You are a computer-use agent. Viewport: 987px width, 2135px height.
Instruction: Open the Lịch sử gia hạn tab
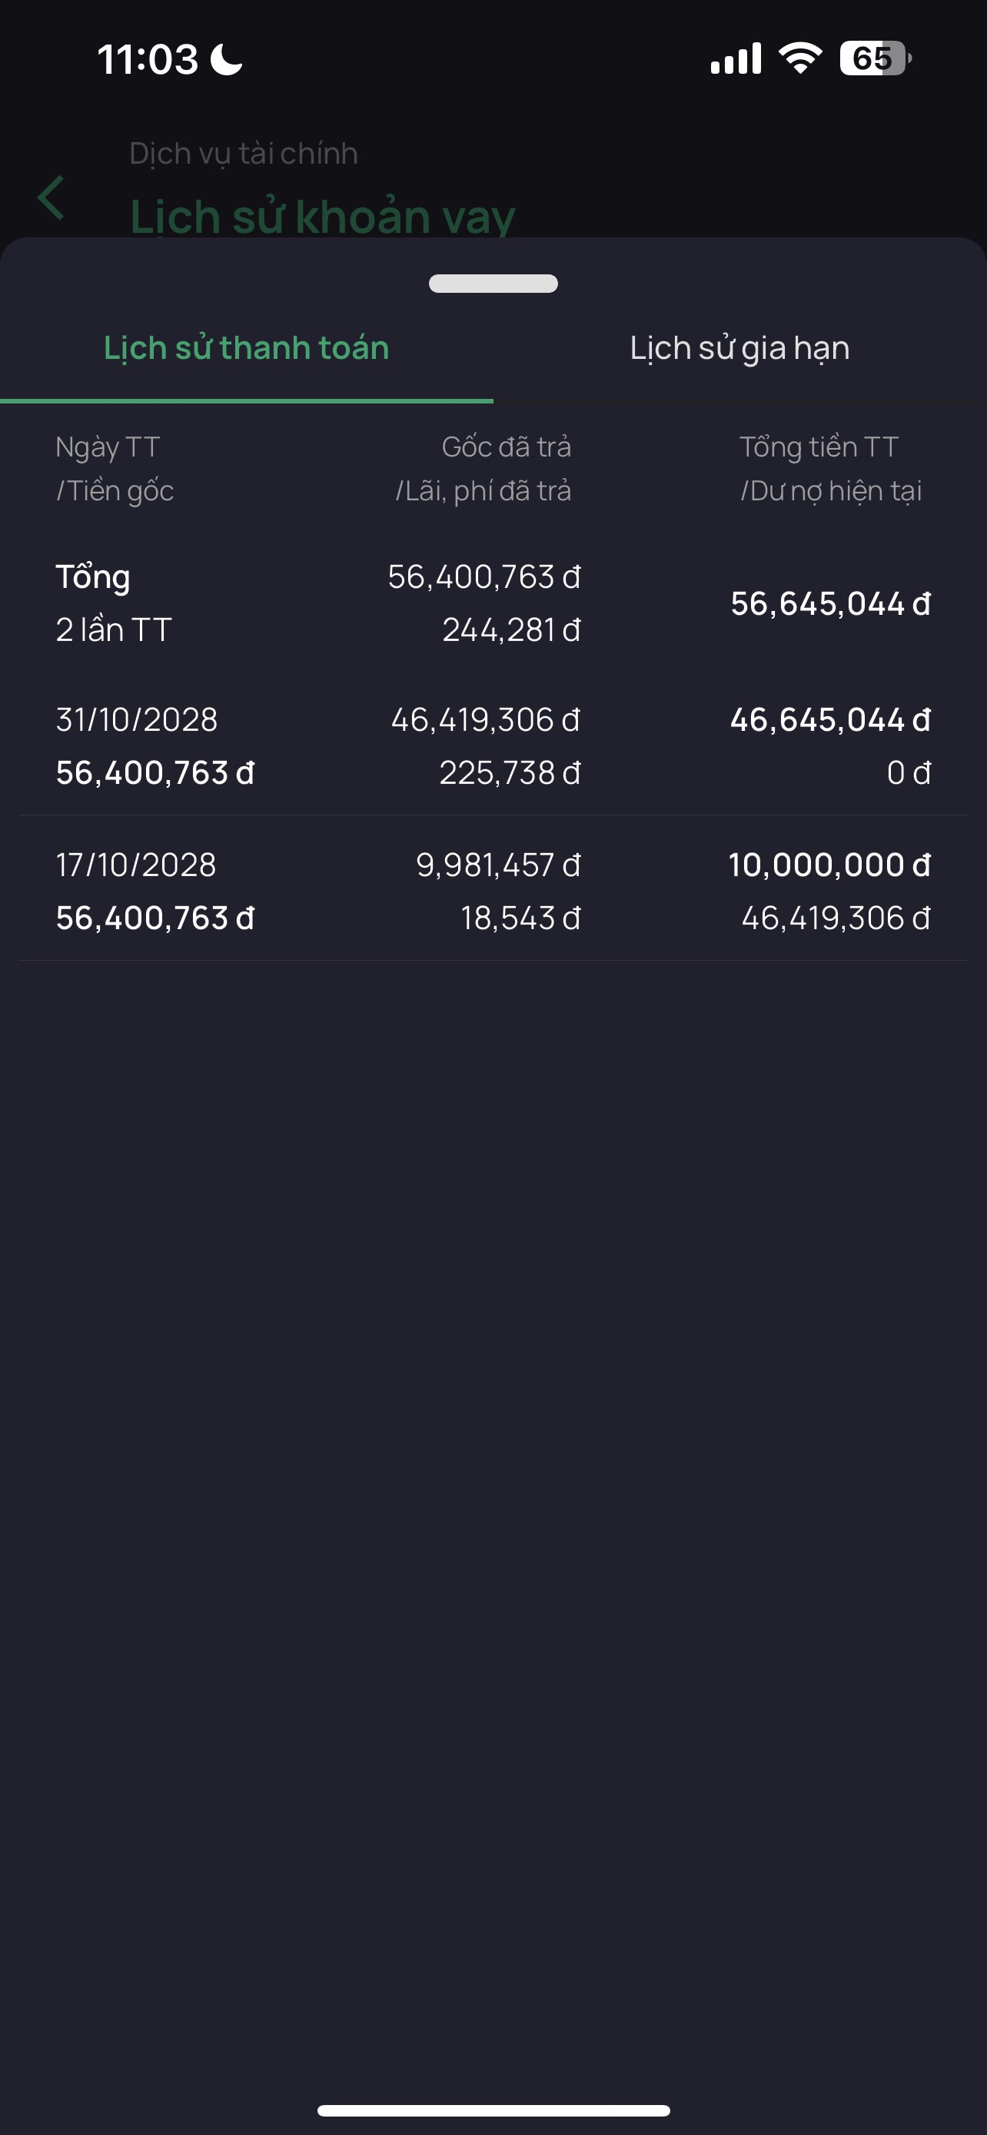pos(739,348)
